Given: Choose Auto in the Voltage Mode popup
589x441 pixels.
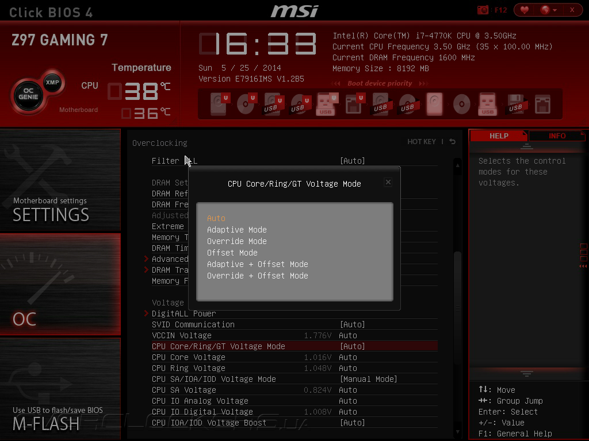Looking at the screenshot, I should 216,218.
